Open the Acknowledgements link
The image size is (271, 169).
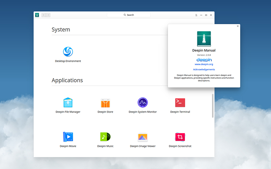(204, 69)
